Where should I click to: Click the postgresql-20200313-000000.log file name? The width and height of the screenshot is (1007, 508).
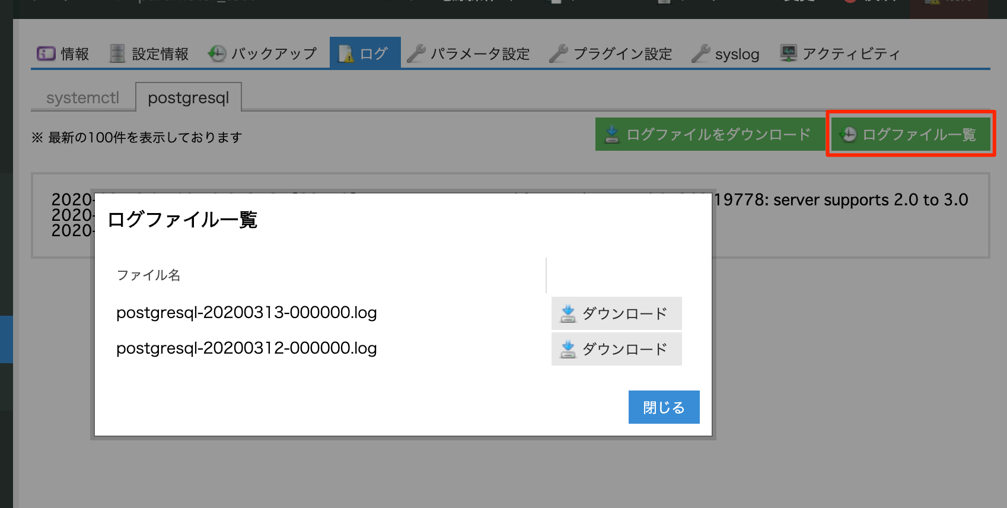click(x=246, y=313)
